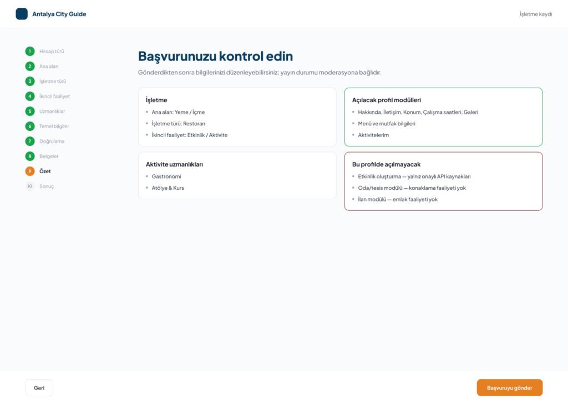Select the current Özet step label
568x404 pixels.
(45, 171)
